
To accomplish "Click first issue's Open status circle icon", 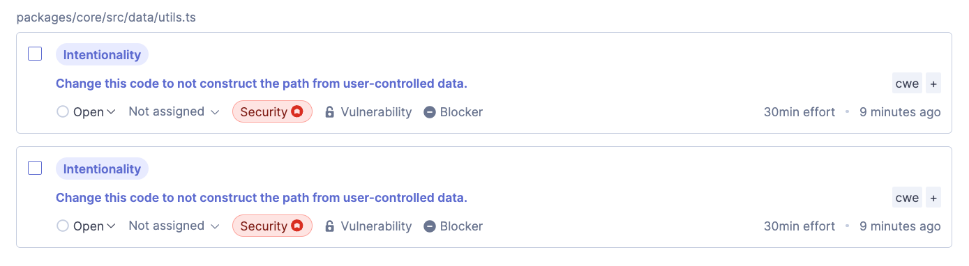I will [x=63, y=111].
